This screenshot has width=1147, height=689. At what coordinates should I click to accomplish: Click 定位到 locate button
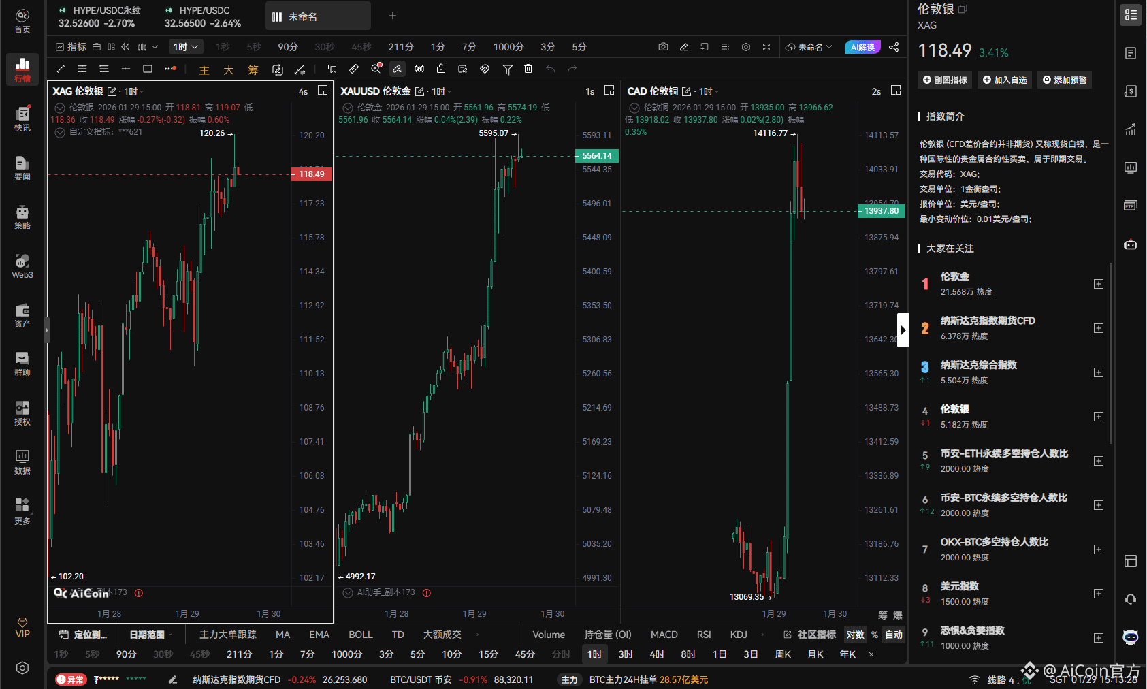[83, 635]
